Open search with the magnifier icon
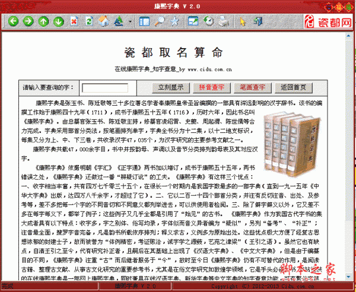 click(x=160, y=21)
